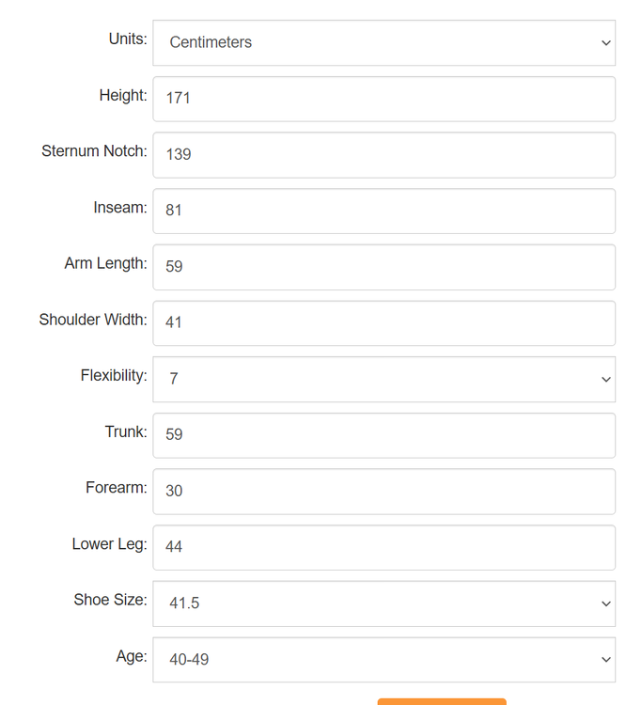The width and height of the screenshot is (626, 705).
Task: Select the Forearm input field
Action: click(x=383, y=491)
